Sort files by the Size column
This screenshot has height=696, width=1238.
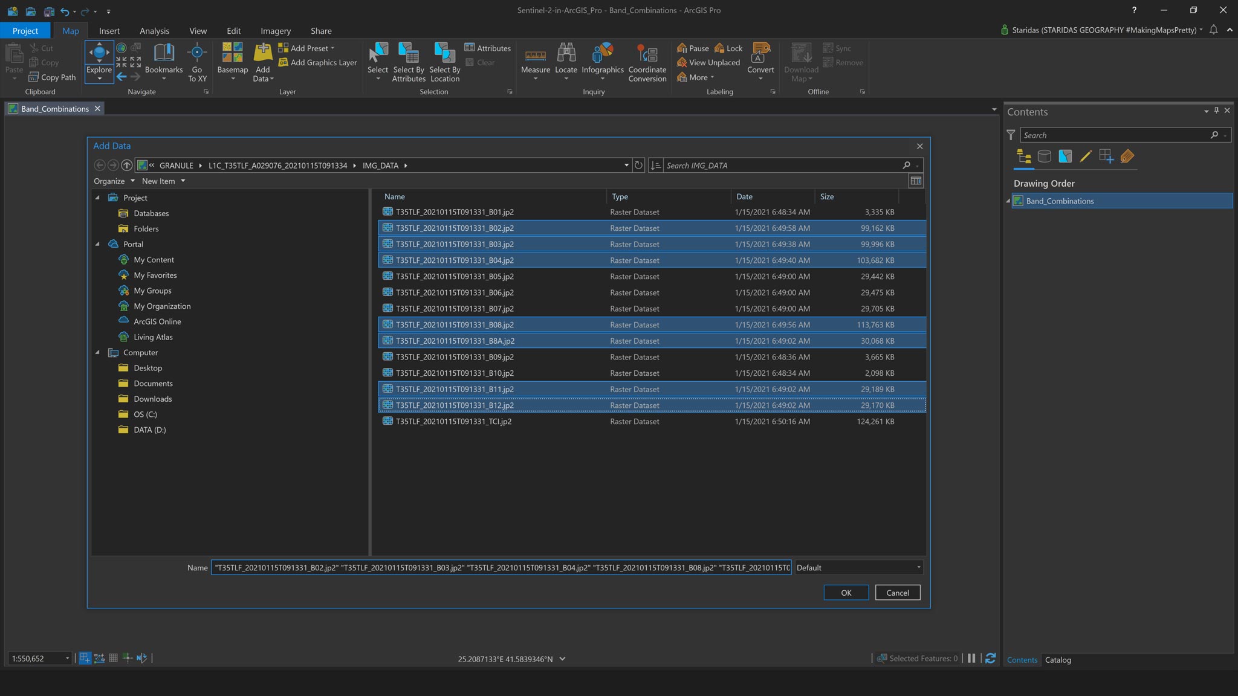click(x=855, y=196)
